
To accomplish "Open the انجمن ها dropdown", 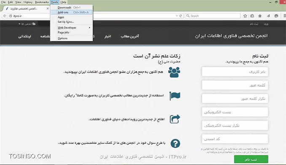I will pos(27,24).
